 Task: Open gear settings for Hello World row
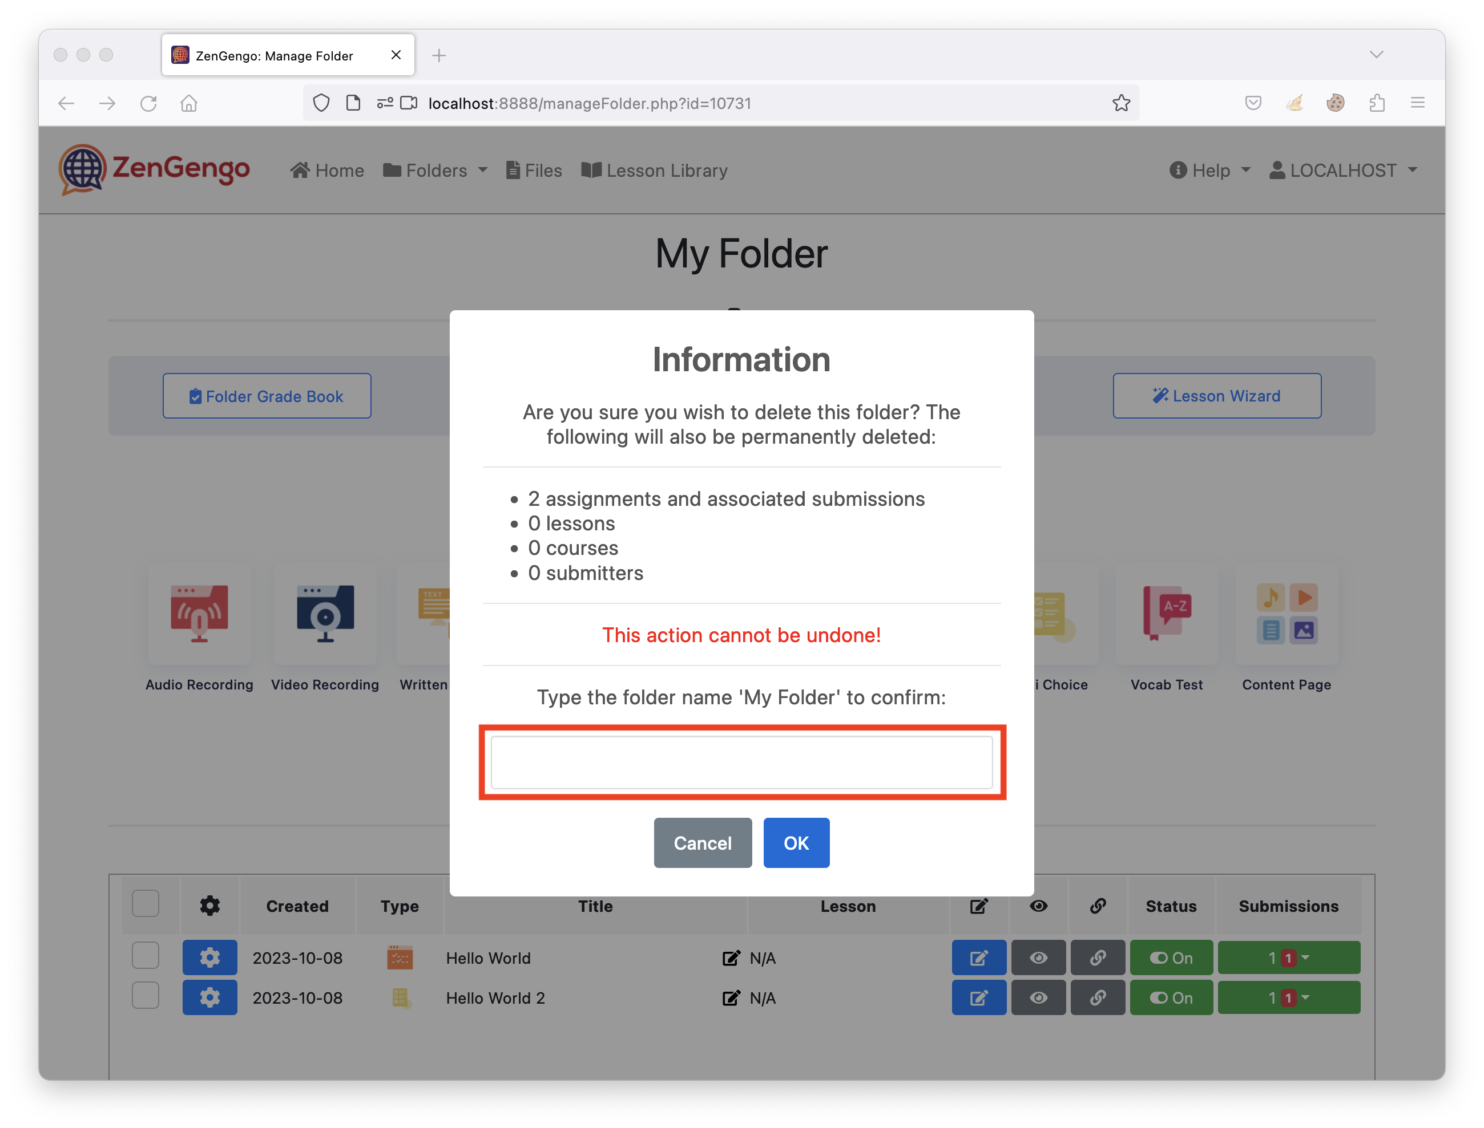point(209,957)
